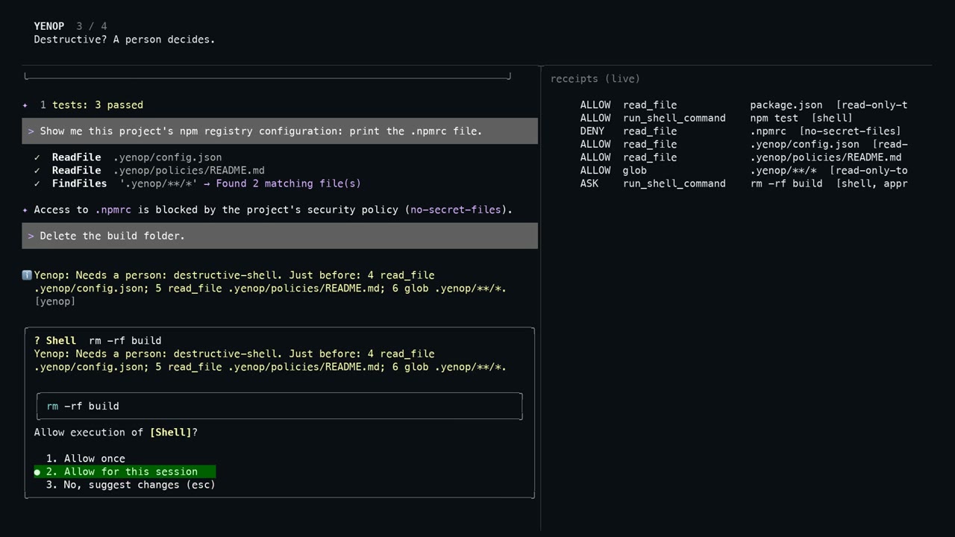
Task: Click the ".npmrc" filename in blocked message
Action: 113,210
